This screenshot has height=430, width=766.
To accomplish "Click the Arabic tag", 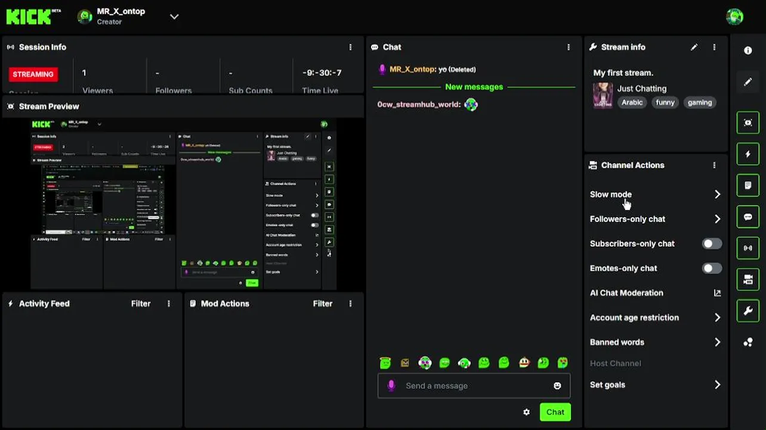I will pos(632,103).
